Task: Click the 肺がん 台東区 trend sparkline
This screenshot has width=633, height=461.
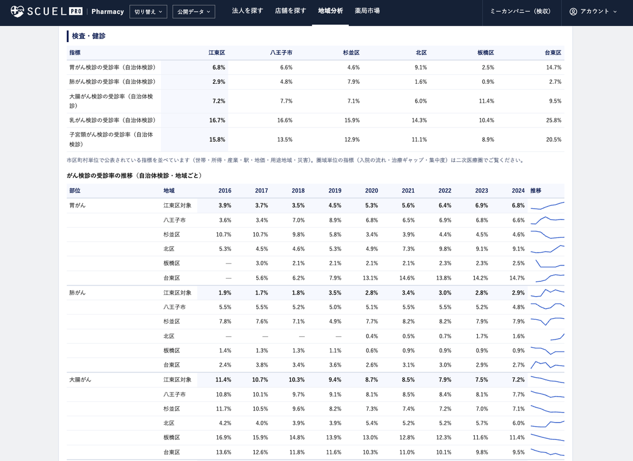Action: pyautogui.click(x=547, y=365)
